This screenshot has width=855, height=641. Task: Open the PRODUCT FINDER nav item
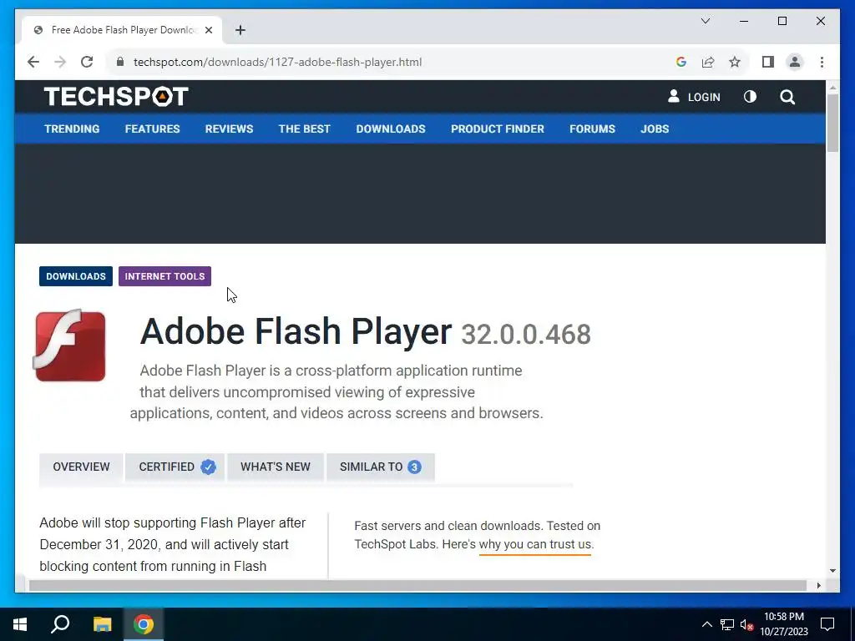[x=498, y=129]
